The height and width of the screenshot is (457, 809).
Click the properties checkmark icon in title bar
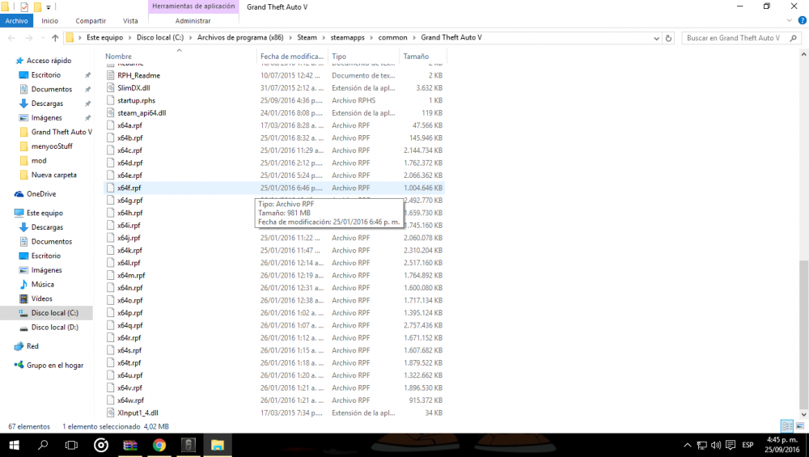pyautogui.click(x=23, y=6)
